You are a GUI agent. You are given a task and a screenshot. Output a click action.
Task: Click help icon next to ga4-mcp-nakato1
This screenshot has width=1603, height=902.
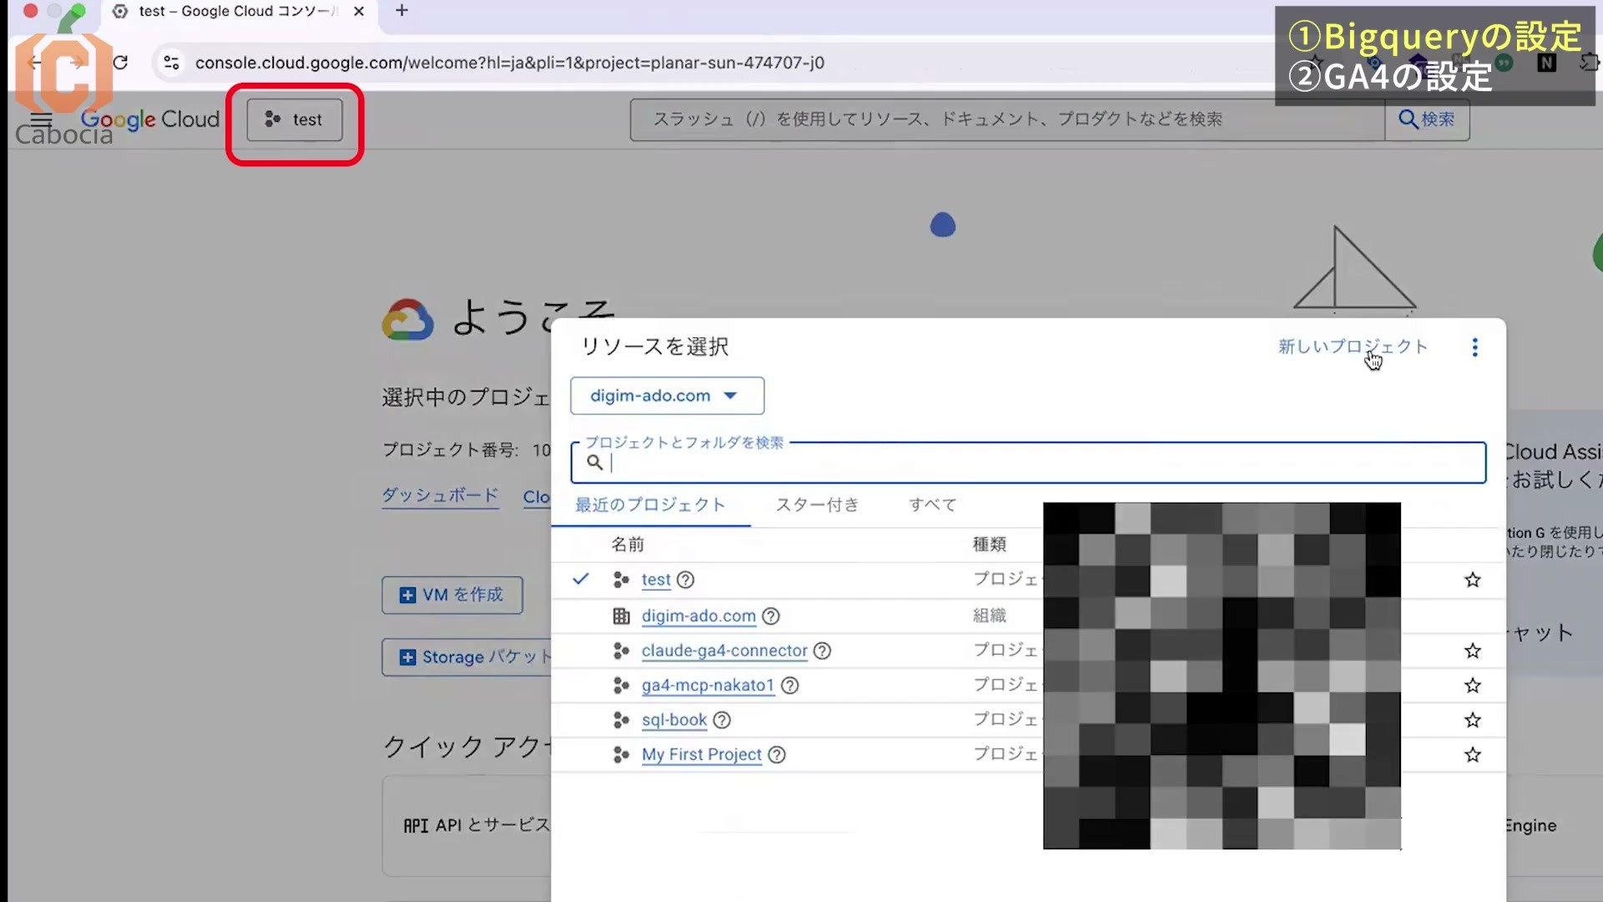790,686
